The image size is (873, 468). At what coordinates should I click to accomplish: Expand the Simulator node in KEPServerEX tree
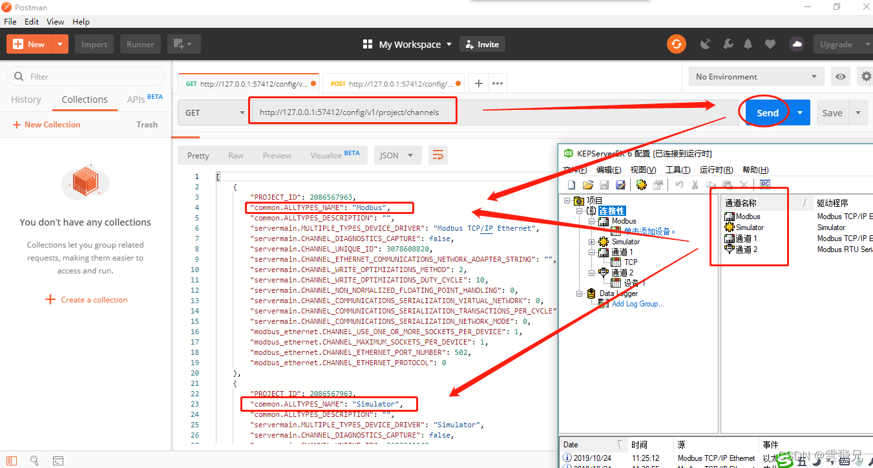tap(591, 242)
